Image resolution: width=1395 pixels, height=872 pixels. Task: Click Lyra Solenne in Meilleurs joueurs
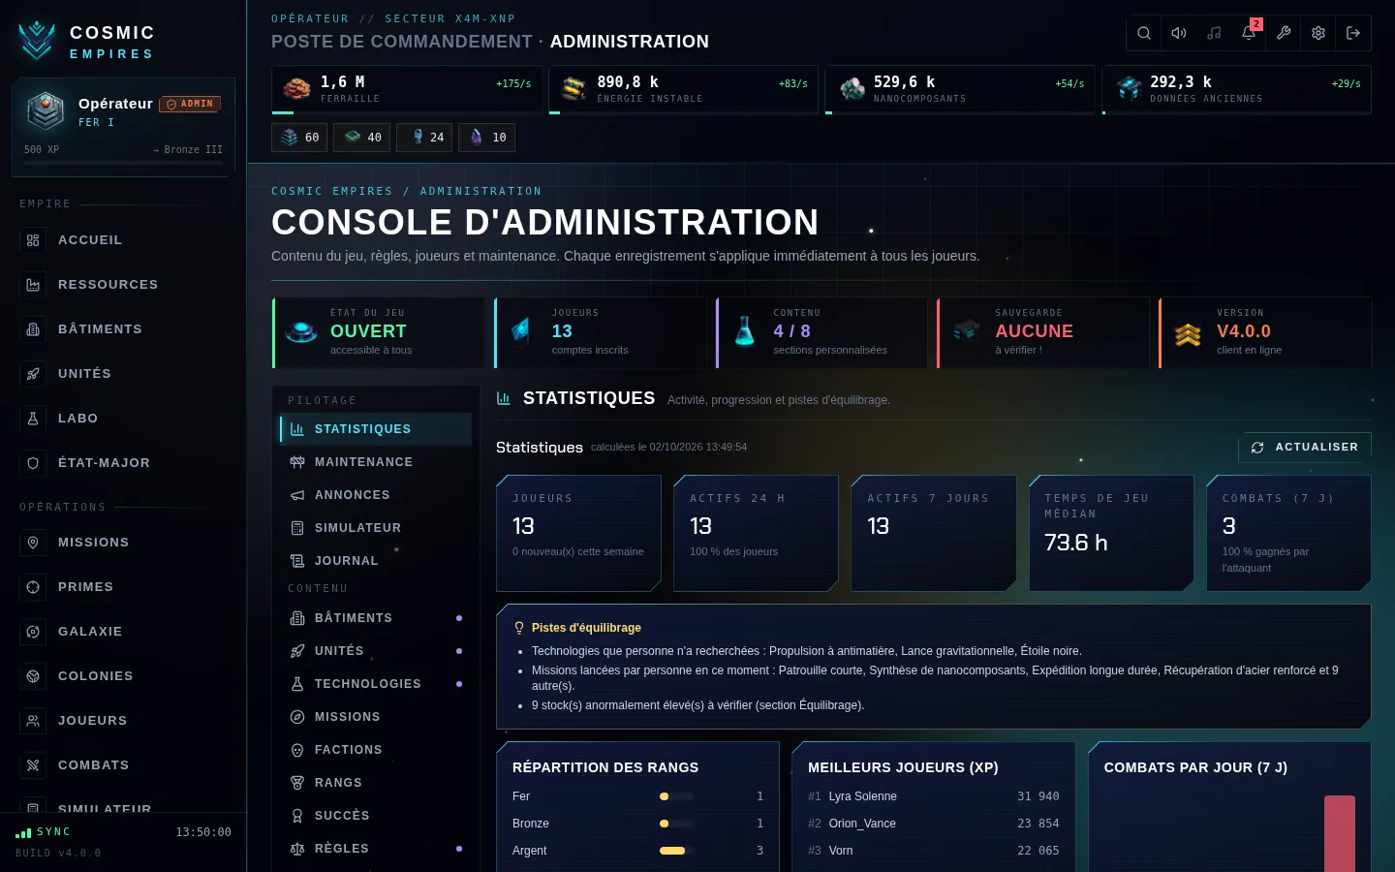click(x=863, y=796)
